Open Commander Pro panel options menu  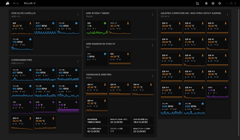(x=78, y=61)
